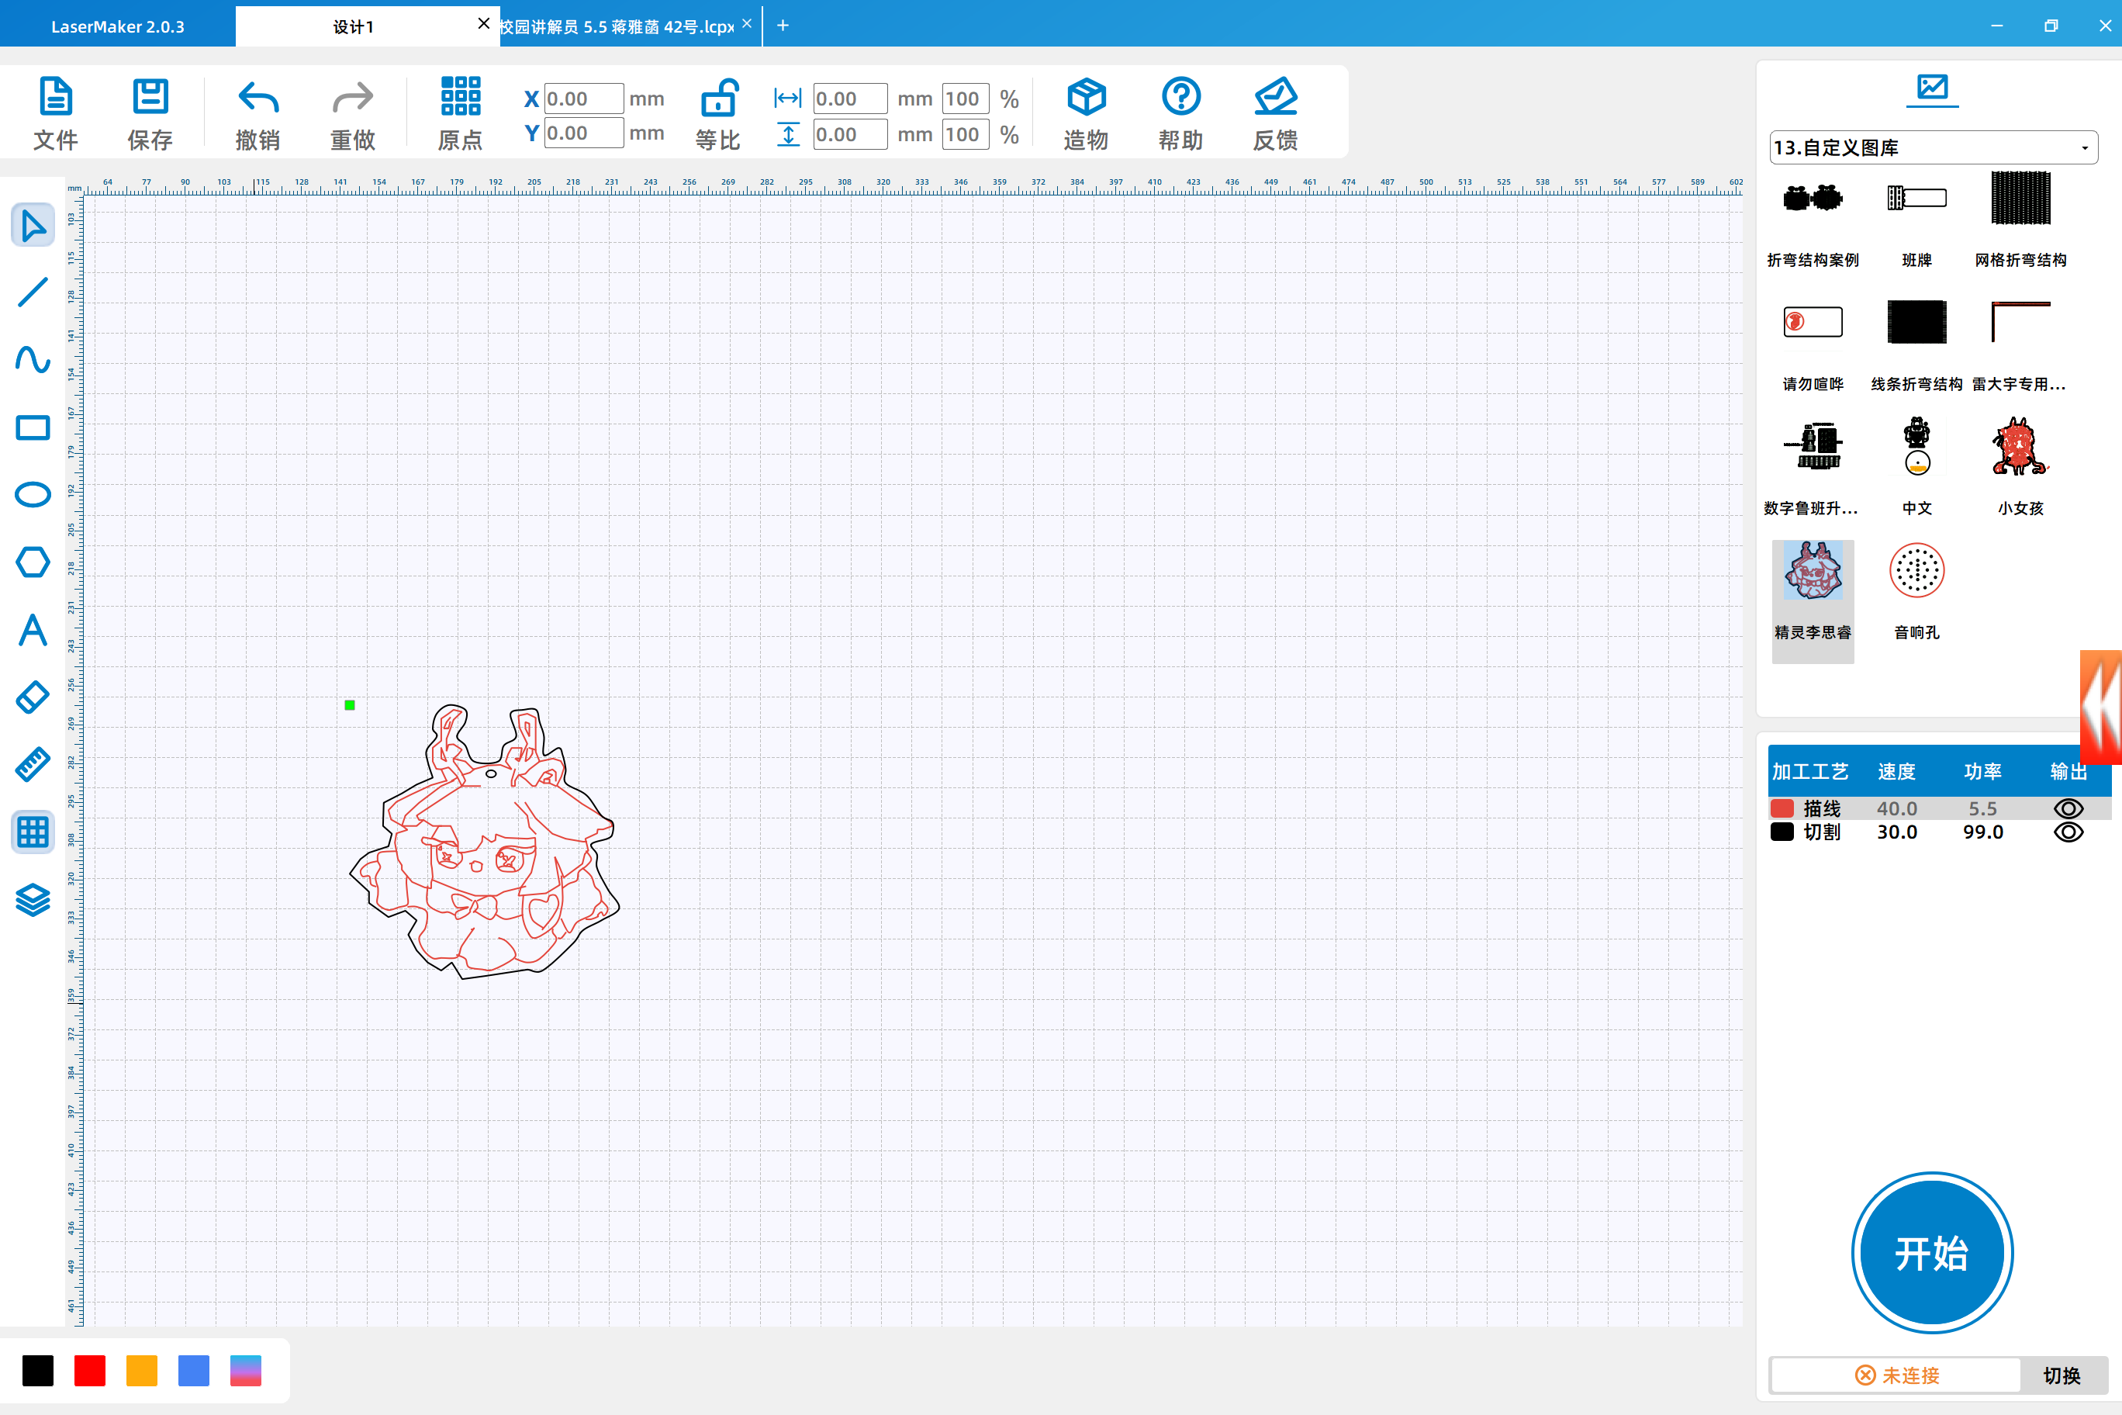Add a new design tab
The image size is (2122, 1415).
click(783, 26)
